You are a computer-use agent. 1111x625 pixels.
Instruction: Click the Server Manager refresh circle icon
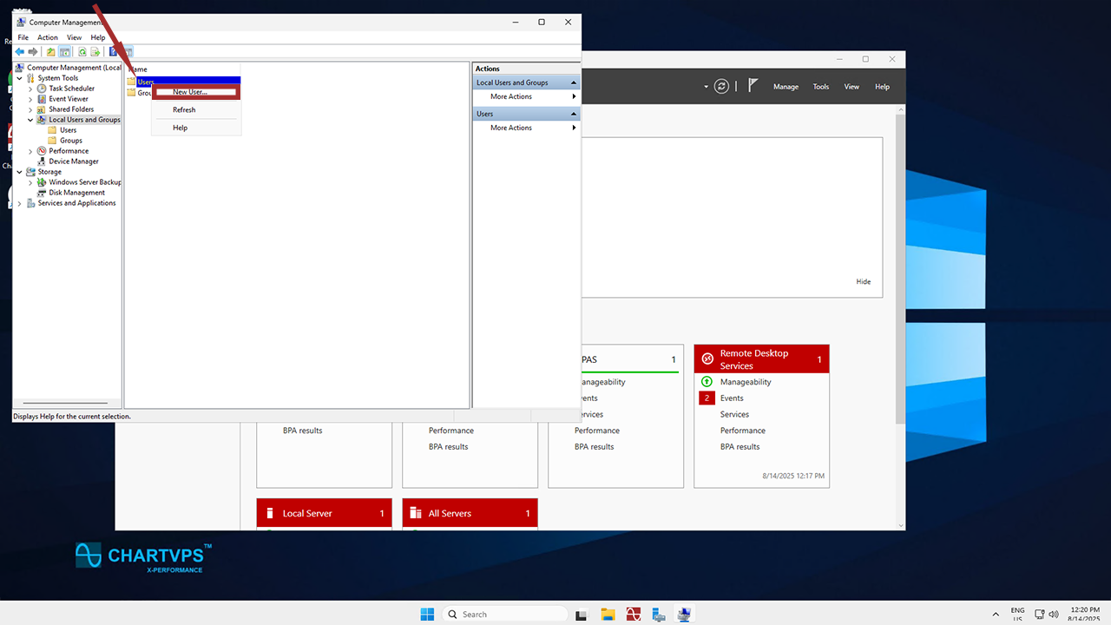[721, 86]
